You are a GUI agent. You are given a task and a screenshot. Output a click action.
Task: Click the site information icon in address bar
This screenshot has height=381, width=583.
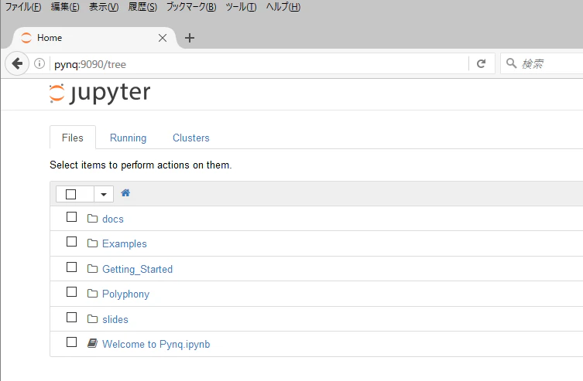pyautogui.click(x=39, y=64)
